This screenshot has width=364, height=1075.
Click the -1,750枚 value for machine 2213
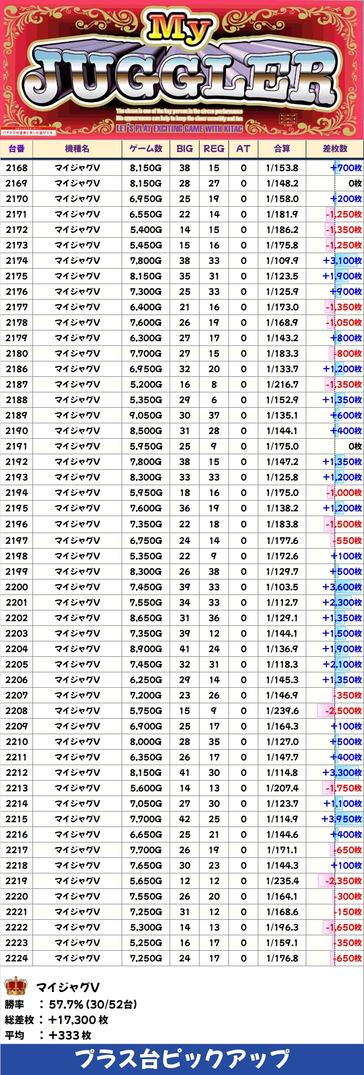(344, 788)
